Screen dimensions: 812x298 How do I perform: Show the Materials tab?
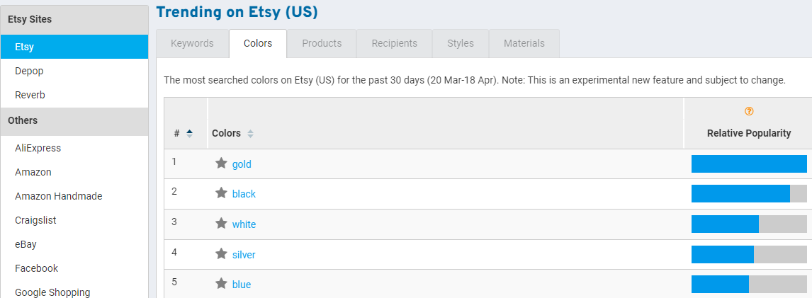tap(524, 43)
